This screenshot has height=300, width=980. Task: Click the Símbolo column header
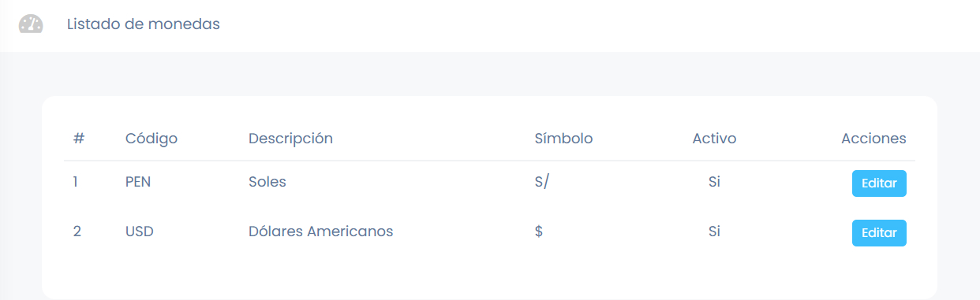coord(563,139)
